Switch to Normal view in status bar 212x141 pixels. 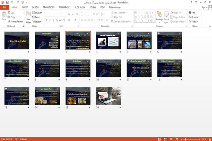pos(160,139)
